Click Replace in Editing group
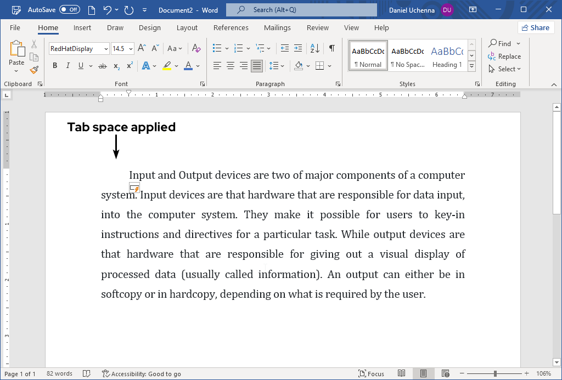562x380 pixels. [x=504, y=56]
